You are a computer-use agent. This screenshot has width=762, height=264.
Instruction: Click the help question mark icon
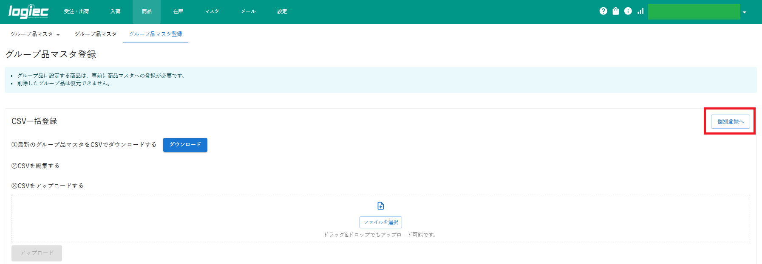click(603, 11)
